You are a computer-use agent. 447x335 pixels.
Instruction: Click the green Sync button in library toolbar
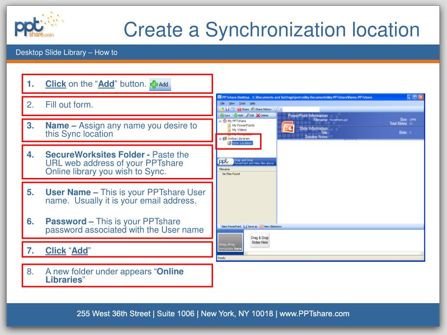pyautogui.click(x=225, y=115)
